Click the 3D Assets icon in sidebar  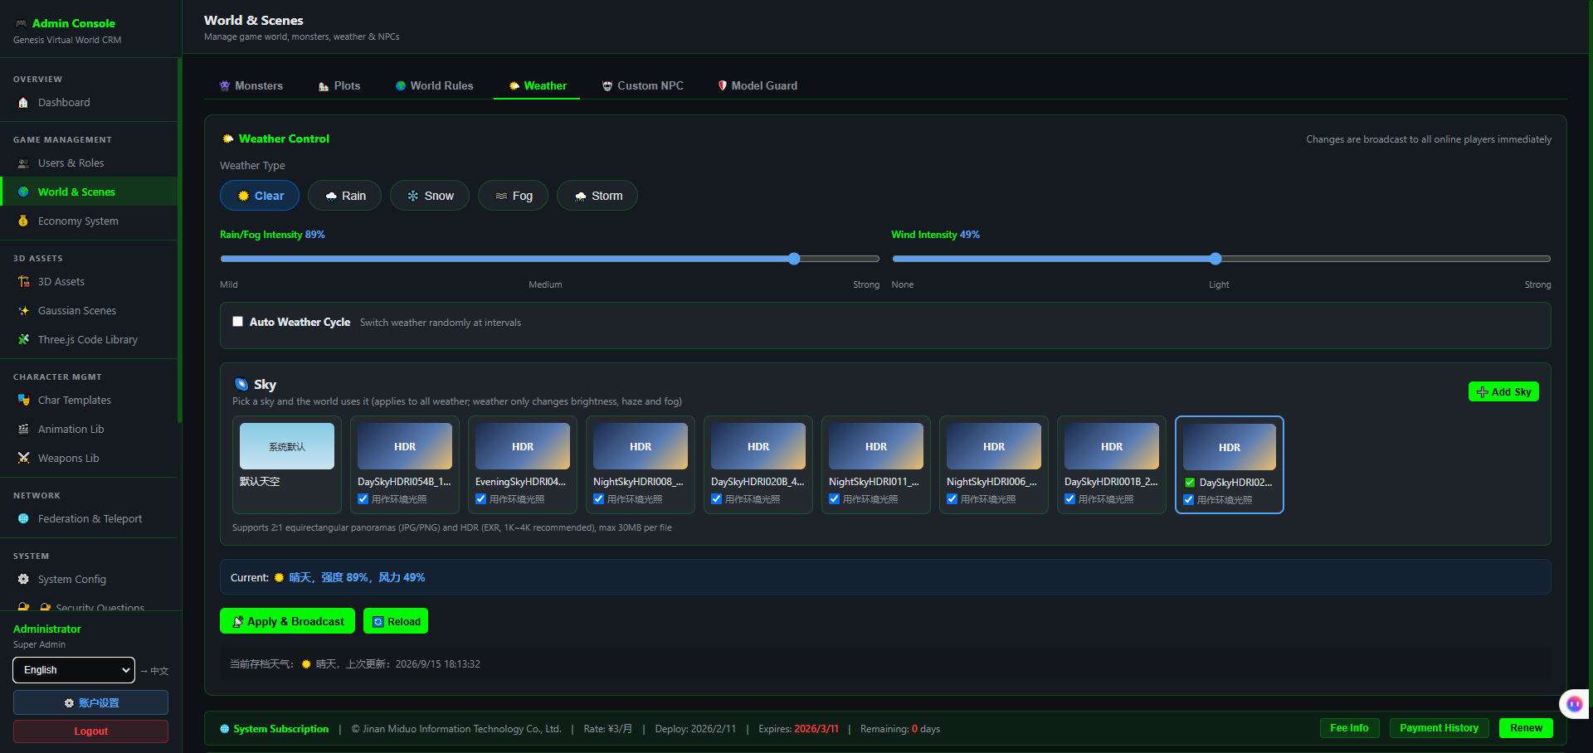tap(23, 282)
